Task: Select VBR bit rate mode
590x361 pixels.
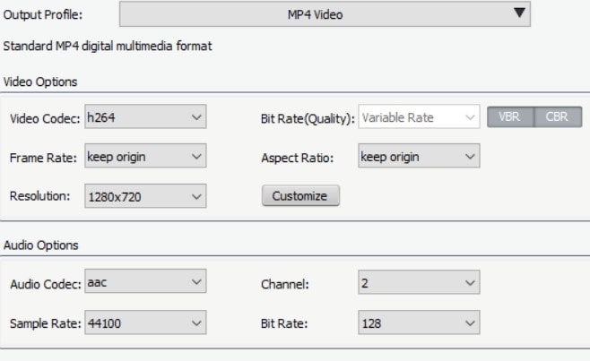Action: click(510, 117)
